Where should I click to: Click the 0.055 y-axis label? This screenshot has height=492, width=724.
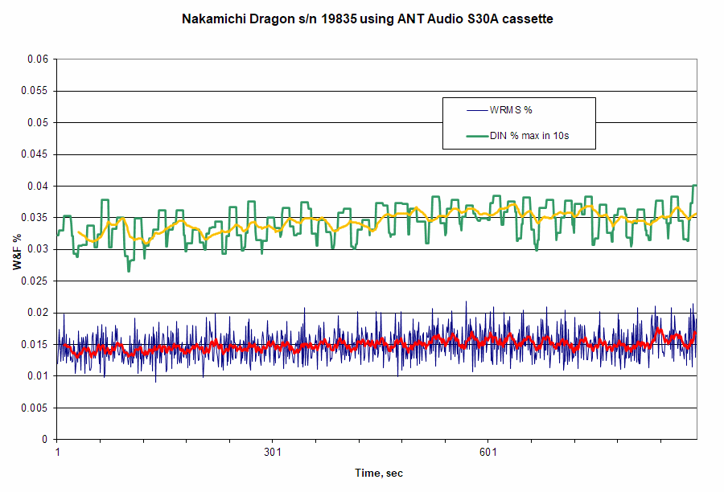[34, 91]
